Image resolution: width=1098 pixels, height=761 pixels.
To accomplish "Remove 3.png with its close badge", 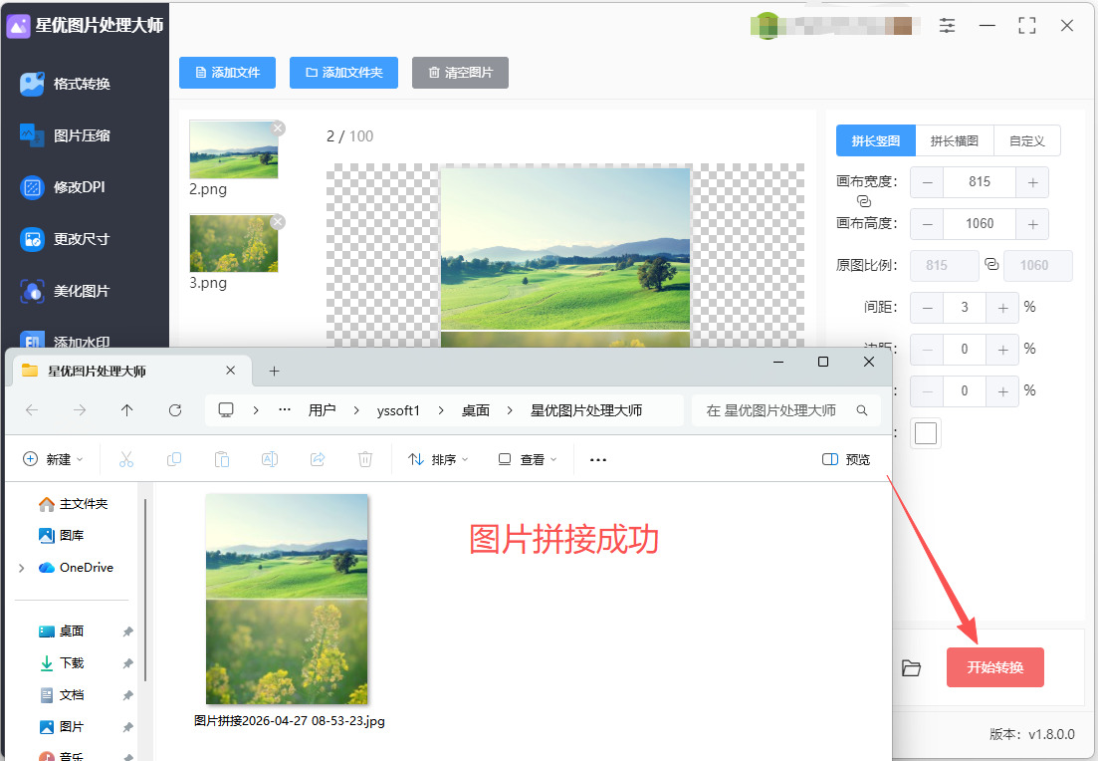I will [x=278, y=222].
